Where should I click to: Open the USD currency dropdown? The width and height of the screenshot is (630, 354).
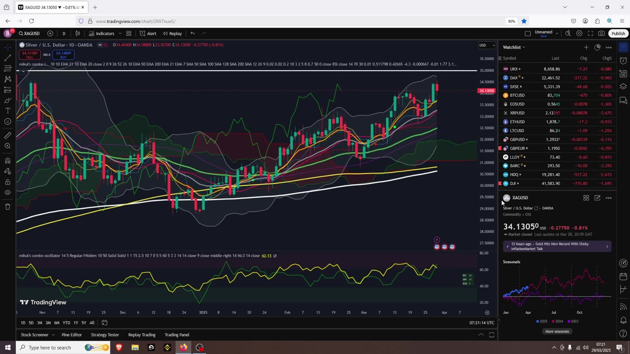pos(487,45)
